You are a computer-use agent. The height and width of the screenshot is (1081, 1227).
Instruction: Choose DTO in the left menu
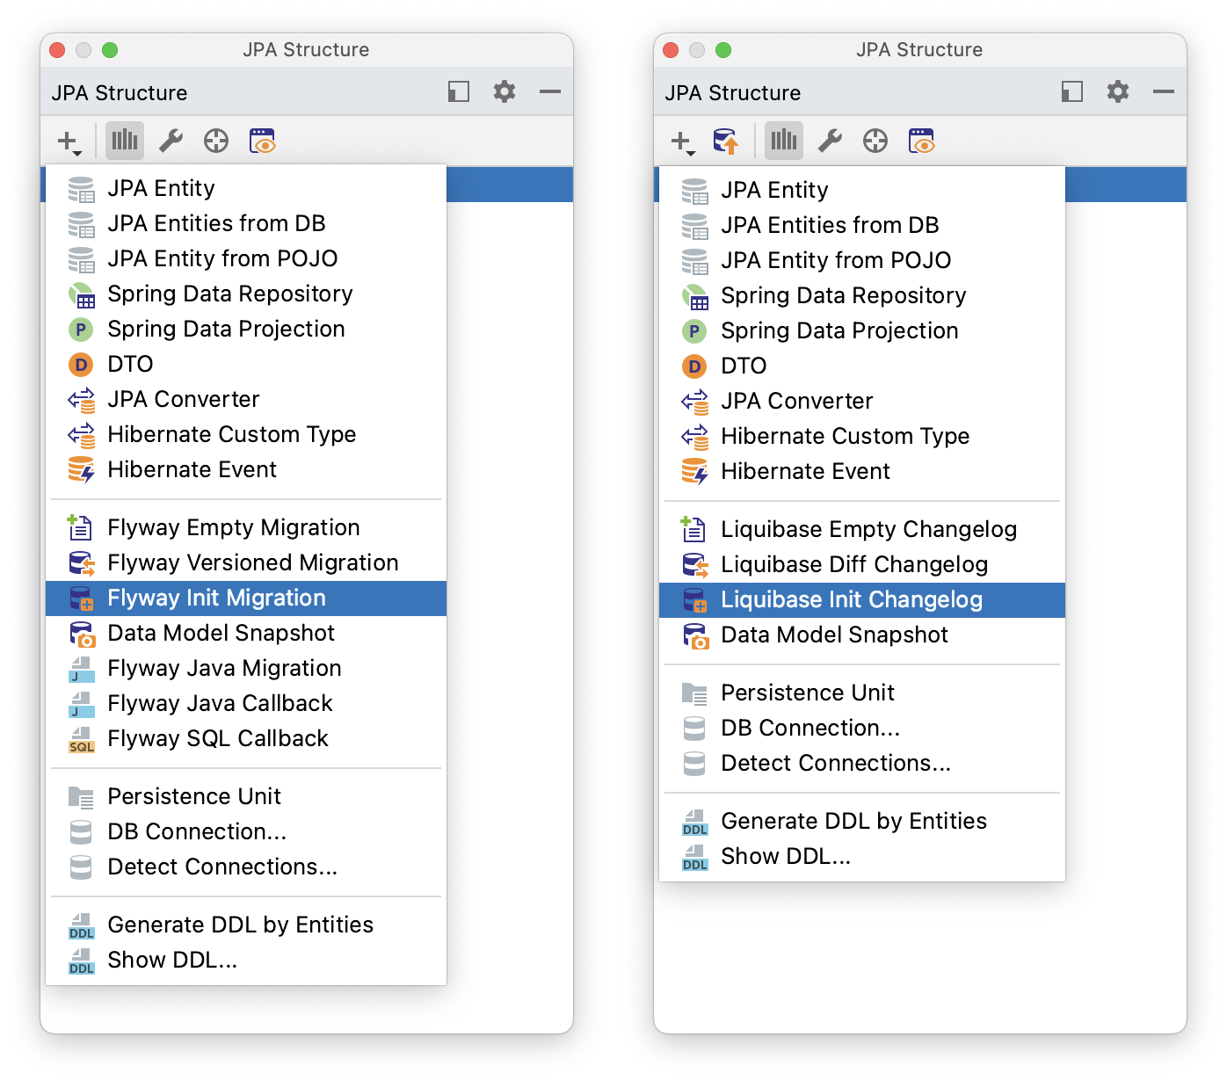[x=246, y=365]
